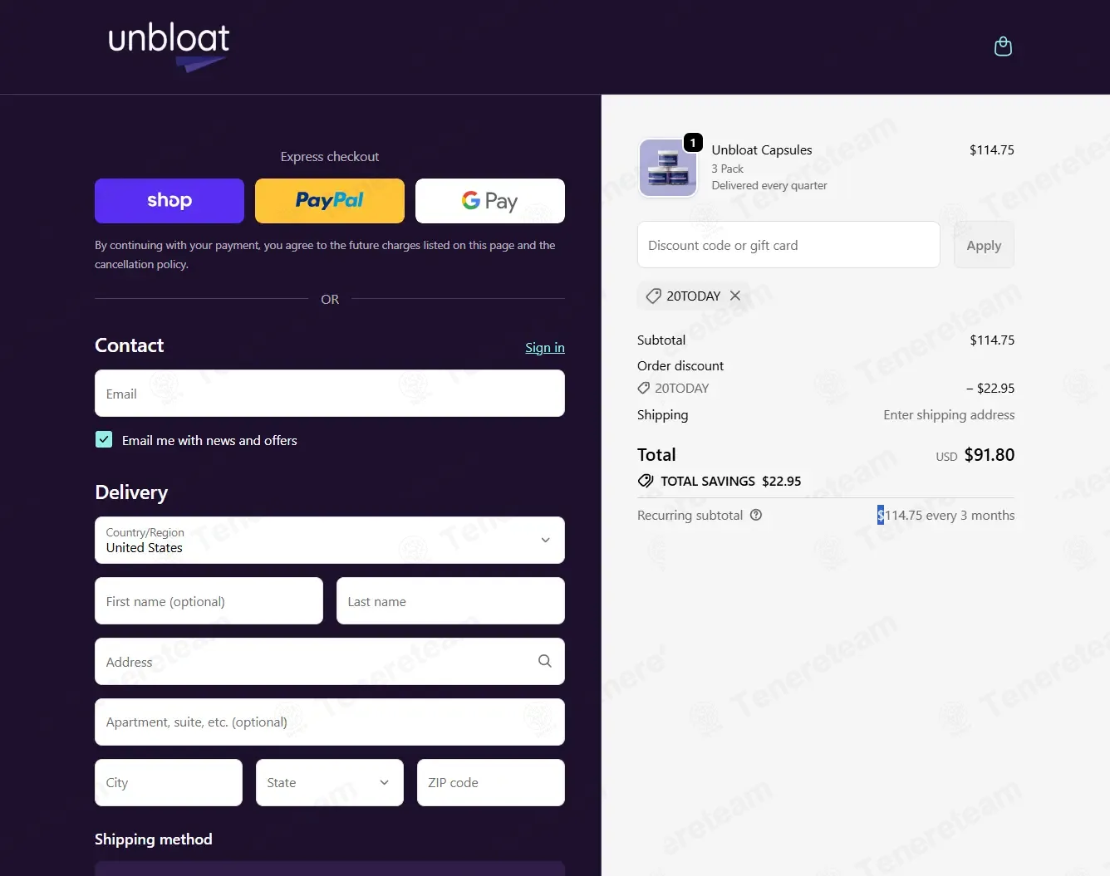Click the unbloat logo
The height and width of the screenshot is (876, 1110).
click(x=169, y=46)
